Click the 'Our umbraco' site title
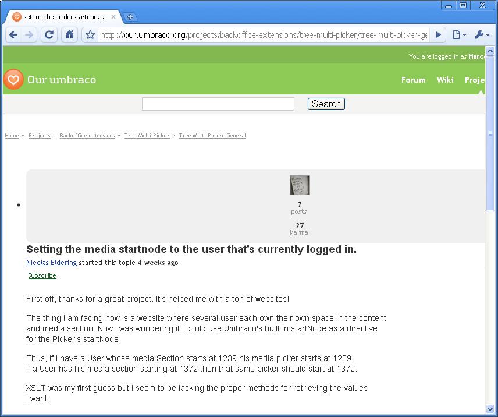The width and height of the screenshot is (498, 417). pos(62,80)
